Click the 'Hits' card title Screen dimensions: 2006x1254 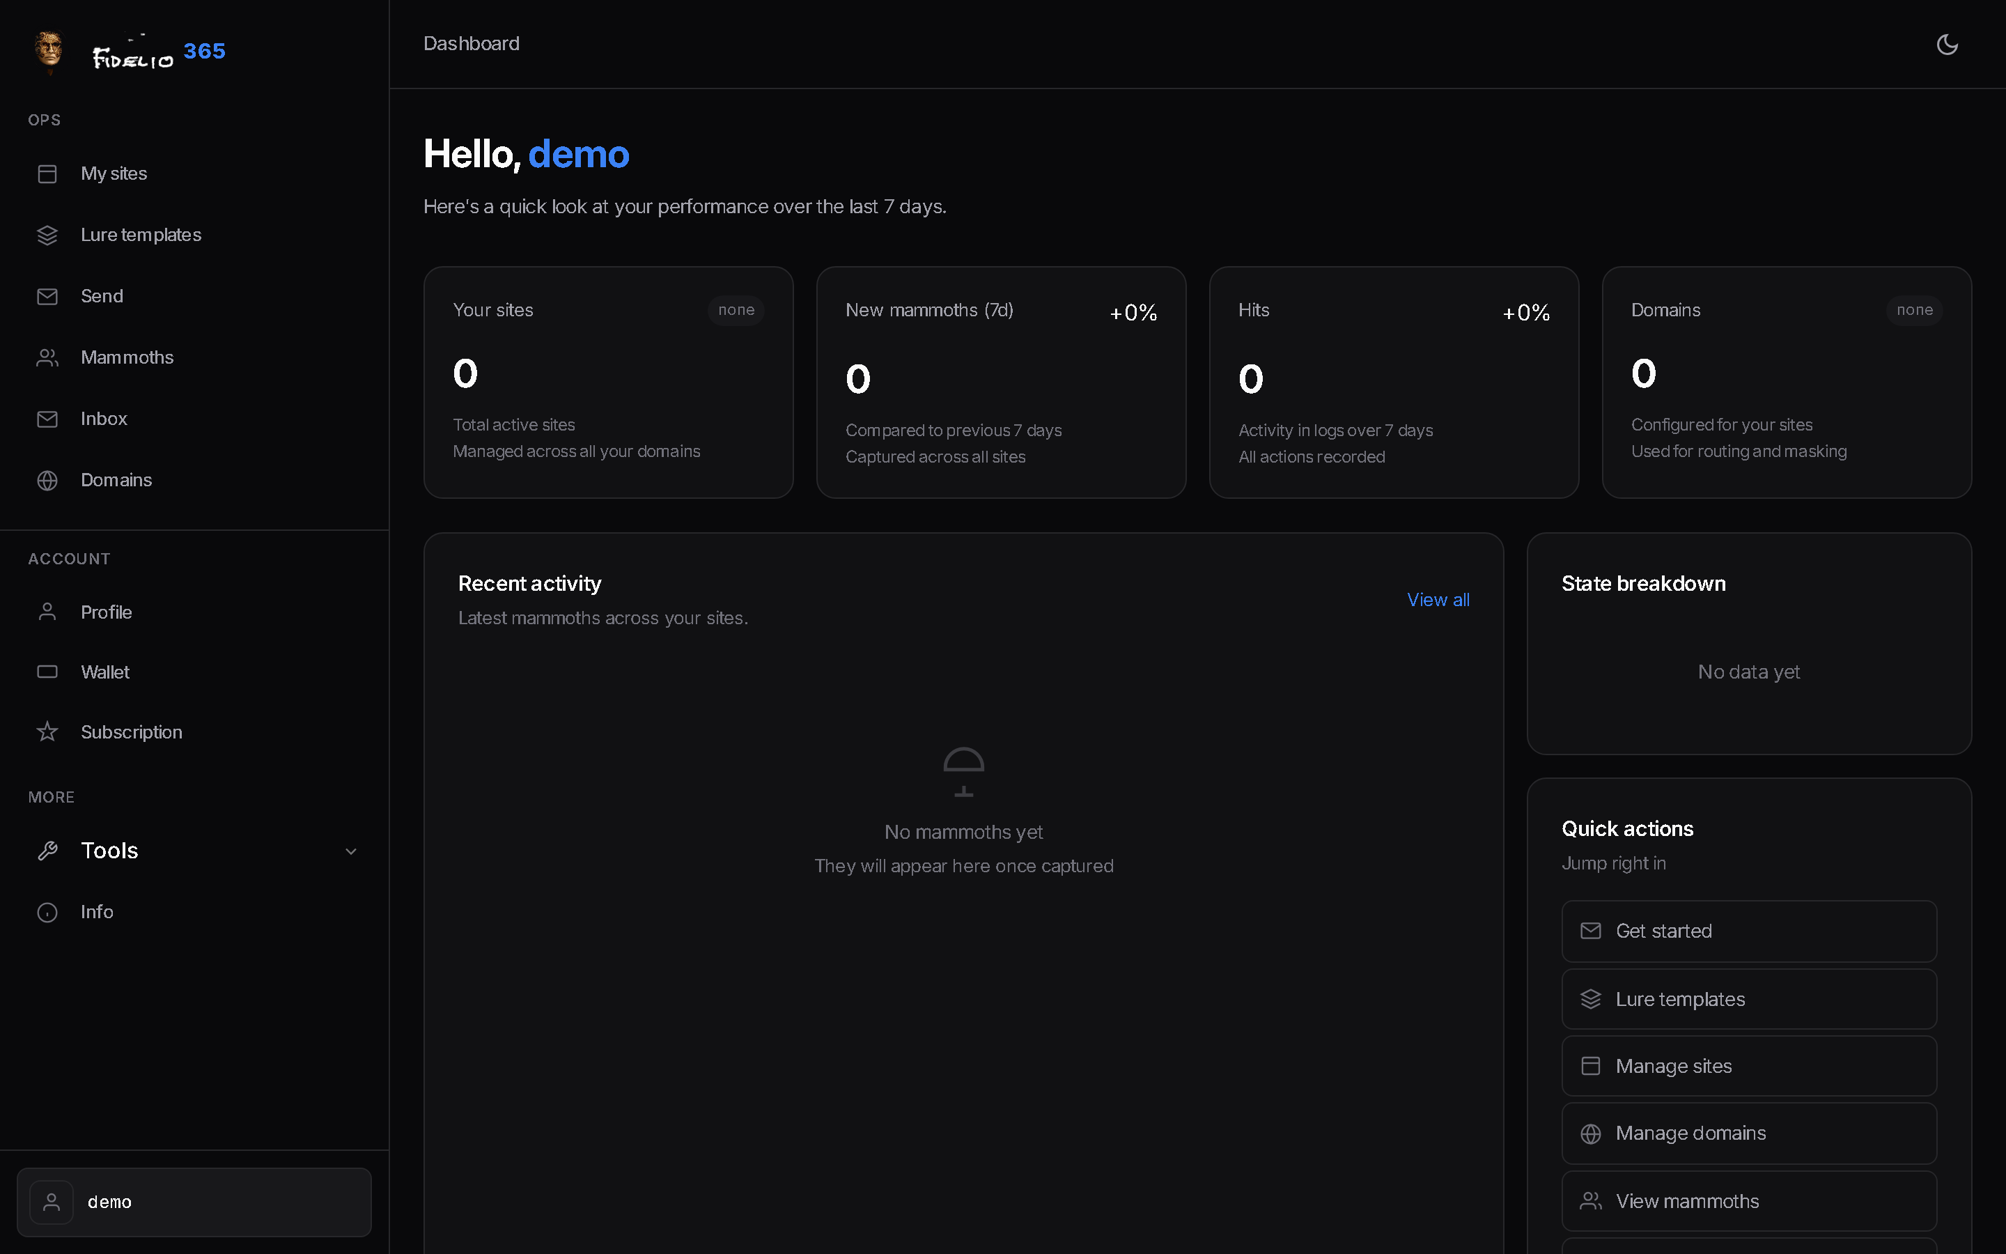(1253, 310)
